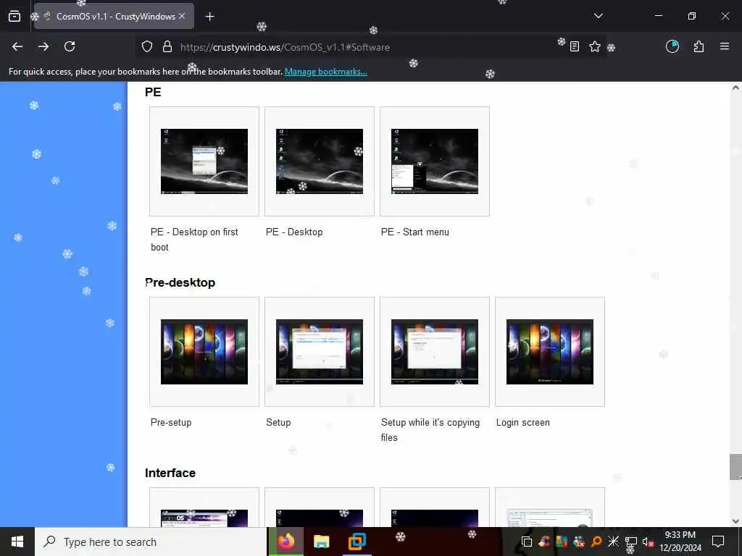Open the Firefox View icon at top left
This screenshot has width=742, height=556.
(14, 16)
